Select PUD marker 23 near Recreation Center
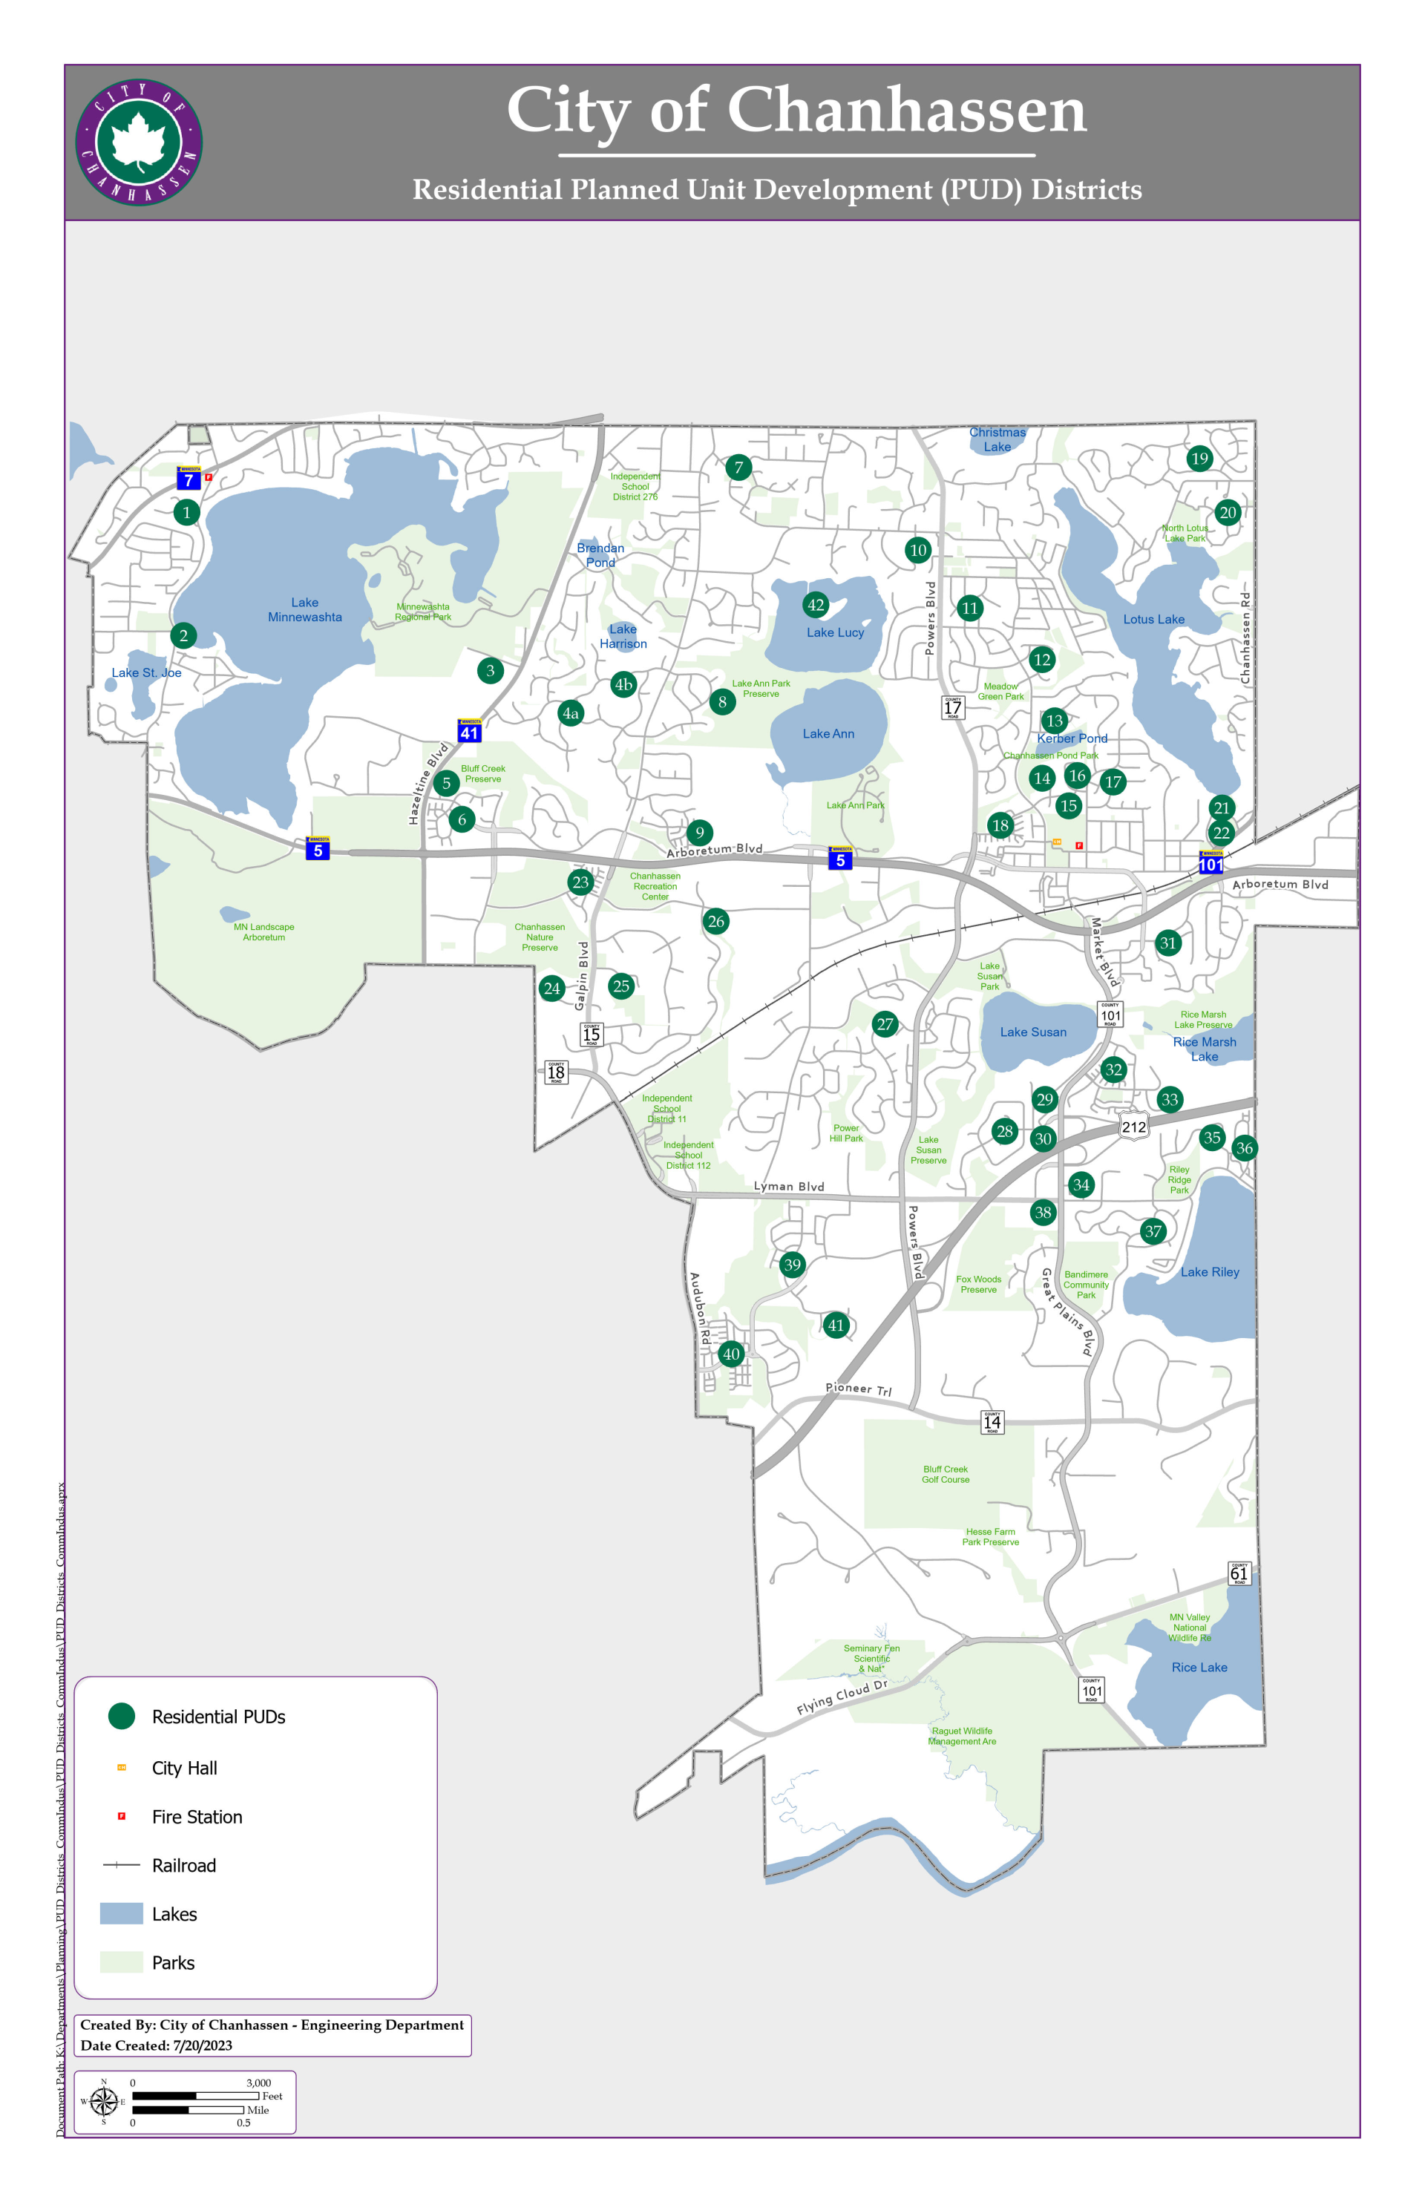Screen dimensions: 1425x2202 (581, 882)
